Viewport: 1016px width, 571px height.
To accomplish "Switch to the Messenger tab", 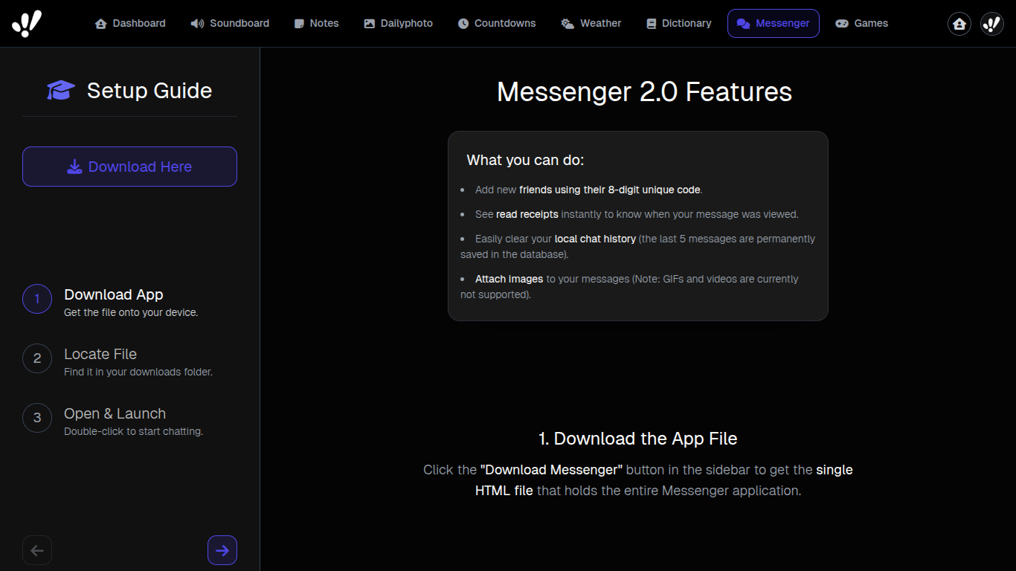I will click(773, 23).
